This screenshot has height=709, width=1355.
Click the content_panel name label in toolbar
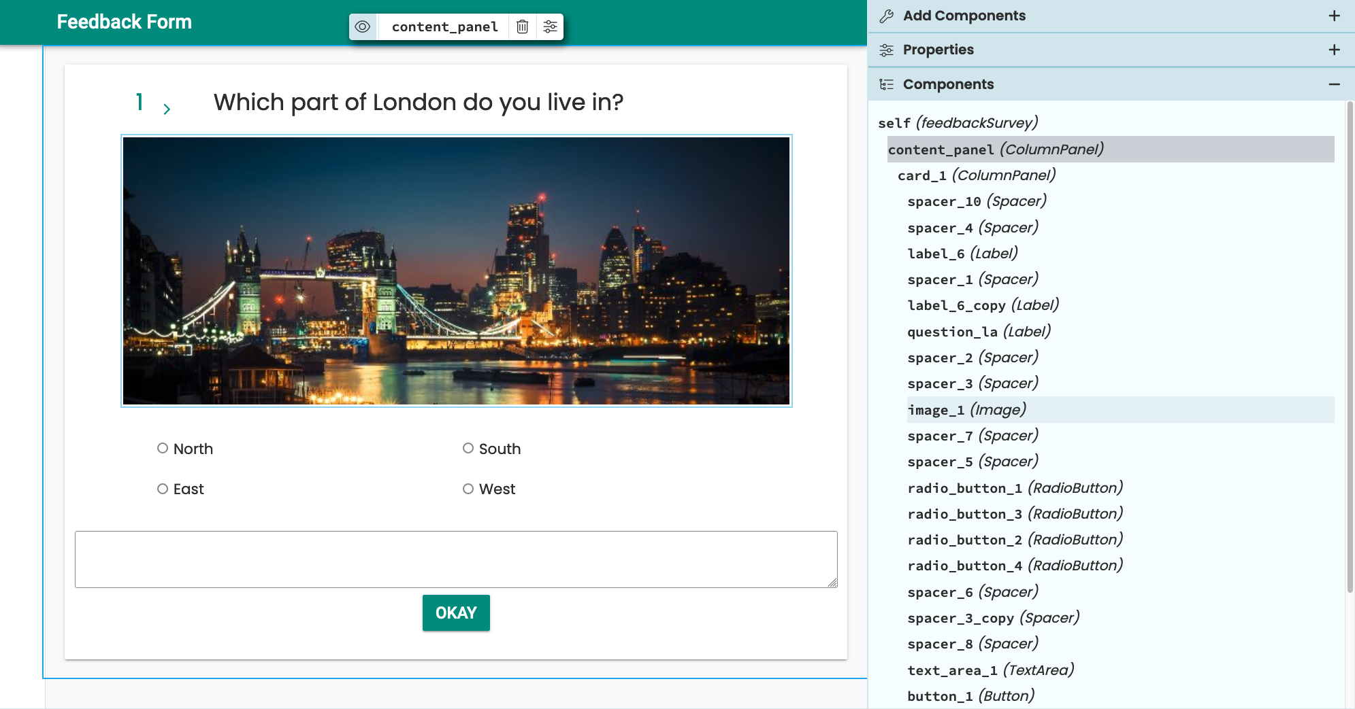pos(444,27)
